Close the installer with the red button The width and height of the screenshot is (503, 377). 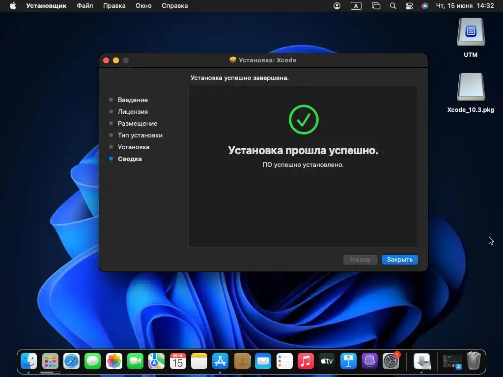[106, 60]
